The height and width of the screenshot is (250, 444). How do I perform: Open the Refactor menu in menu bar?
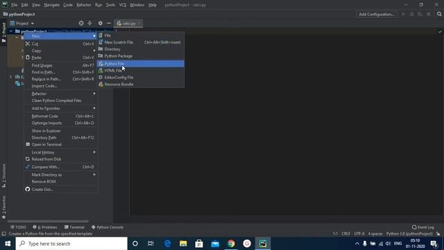click(x=84, y=5)
